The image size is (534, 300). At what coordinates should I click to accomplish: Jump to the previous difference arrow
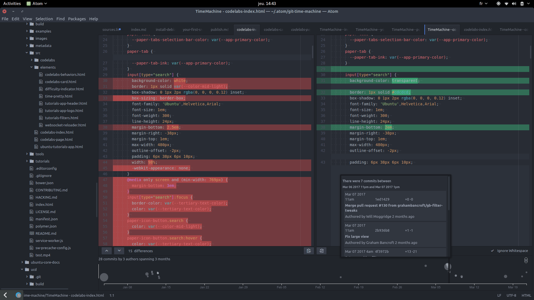pyautogui.click(x=107, y=251)
